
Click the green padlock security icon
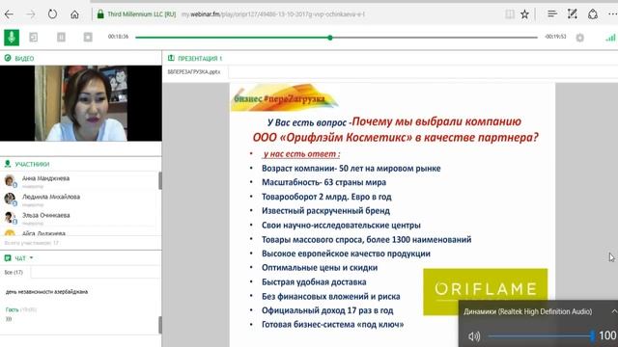tap(100, 14)
